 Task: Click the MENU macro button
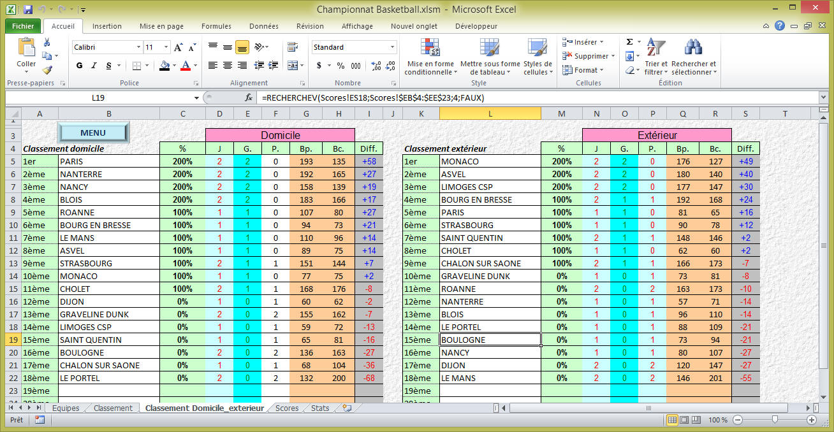[93, 133]
